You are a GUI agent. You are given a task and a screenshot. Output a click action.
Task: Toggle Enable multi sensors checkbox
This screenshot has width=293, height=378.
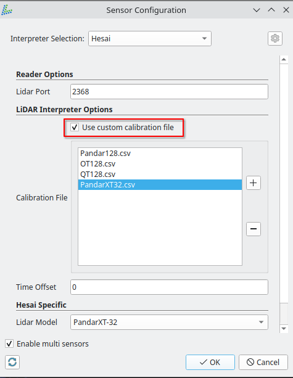(x=9, y=343)
